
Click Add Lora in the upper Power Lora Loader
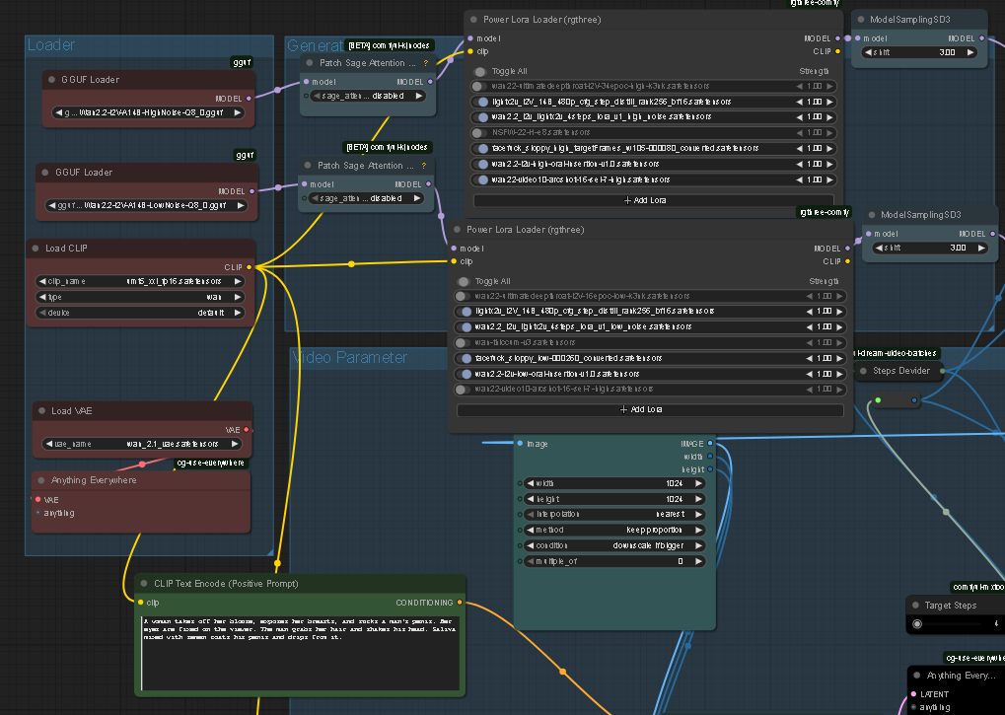pos(646,200)
